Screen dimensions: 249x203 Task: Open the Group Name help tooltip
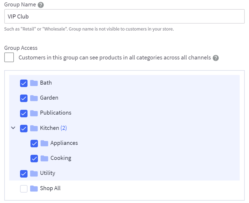[x=40, y=5]
